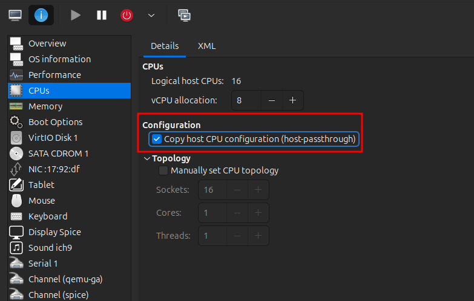Image resolution: width=474 pixels, height=301 pixels.
Task: Click the red shut down power icon
Action: [127, 15]
